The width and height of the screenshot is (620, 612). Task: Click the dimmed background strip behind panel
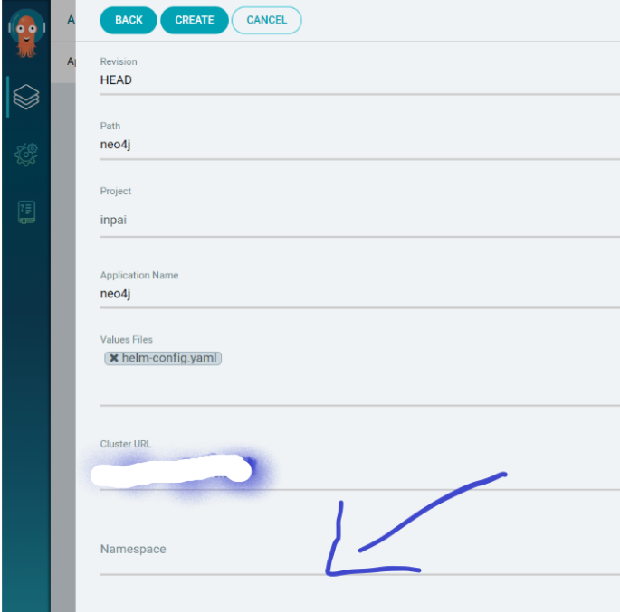tap(62, 347)
